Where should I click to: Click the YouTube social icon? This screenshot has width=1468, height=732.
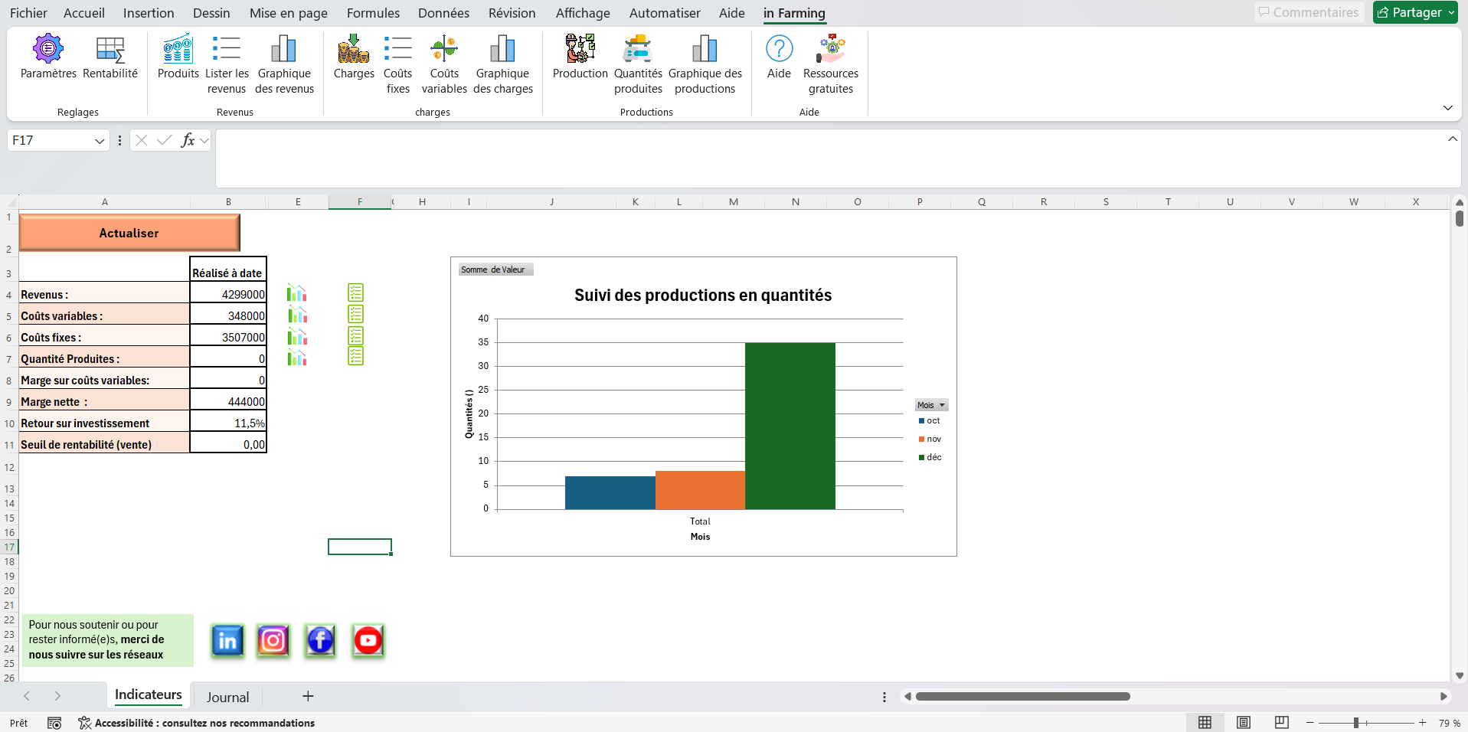point(368,641)
